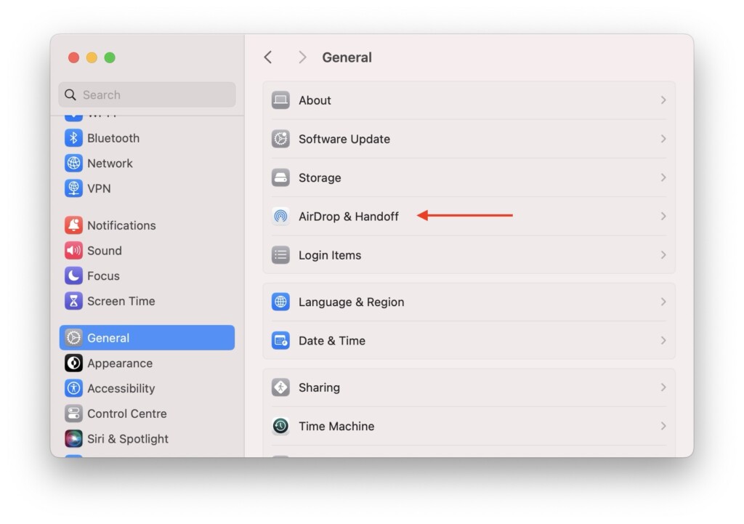Expand Language & Region row chevron

click(663, 302)
